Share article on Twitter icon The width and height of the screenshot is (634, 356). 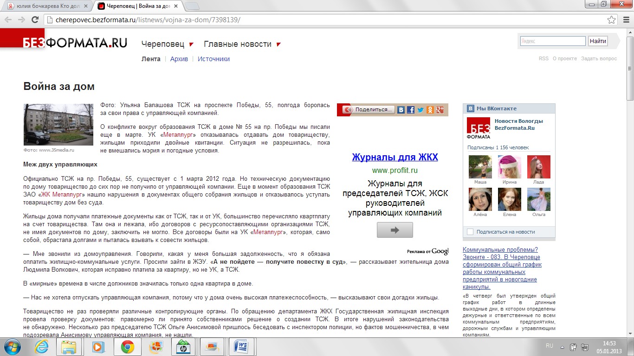coord(421,110)
